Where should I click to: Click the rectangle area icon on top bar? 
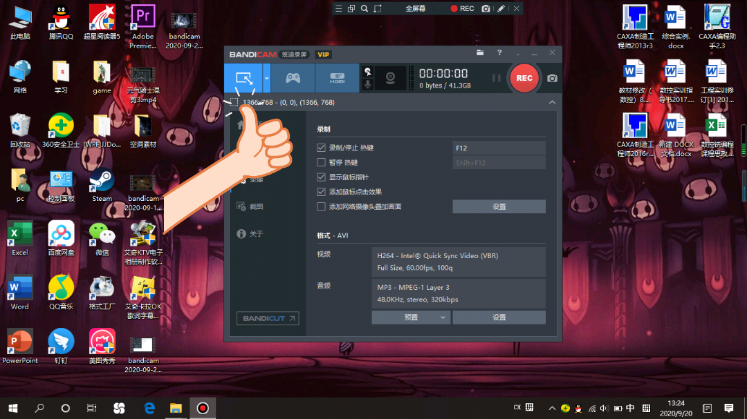[x=378, y=8]
